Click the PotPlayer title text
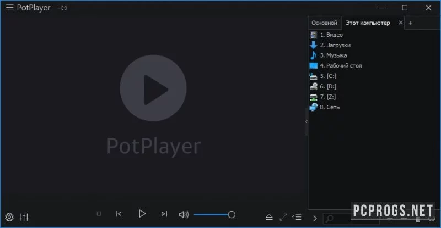 pyautogui.click(x=34, y=8)
